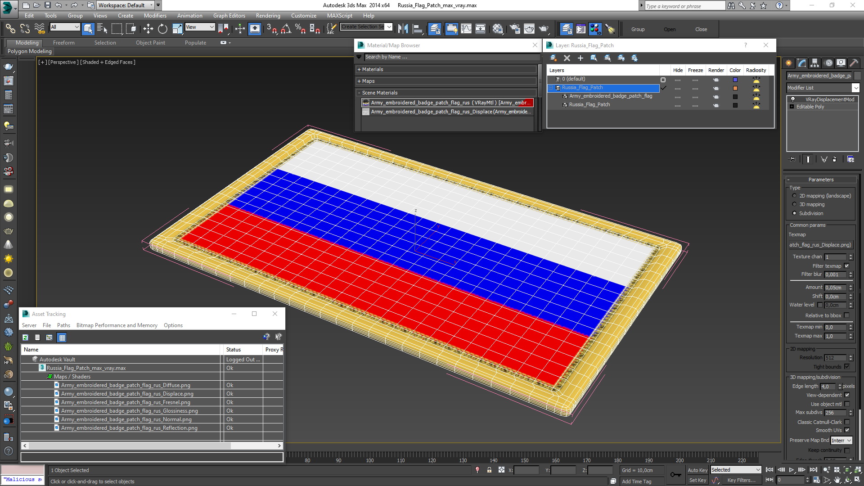The image size is (864, 486).
Task: Toggle the Angle Snap icon
Action: click(x=286, y=29)
